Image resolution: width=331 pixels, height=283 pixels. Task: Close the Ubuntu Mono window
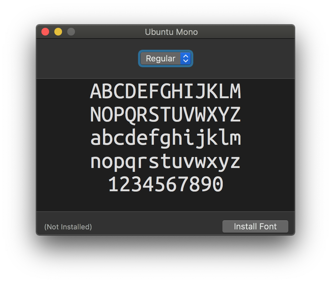click(x=45, y=32)
